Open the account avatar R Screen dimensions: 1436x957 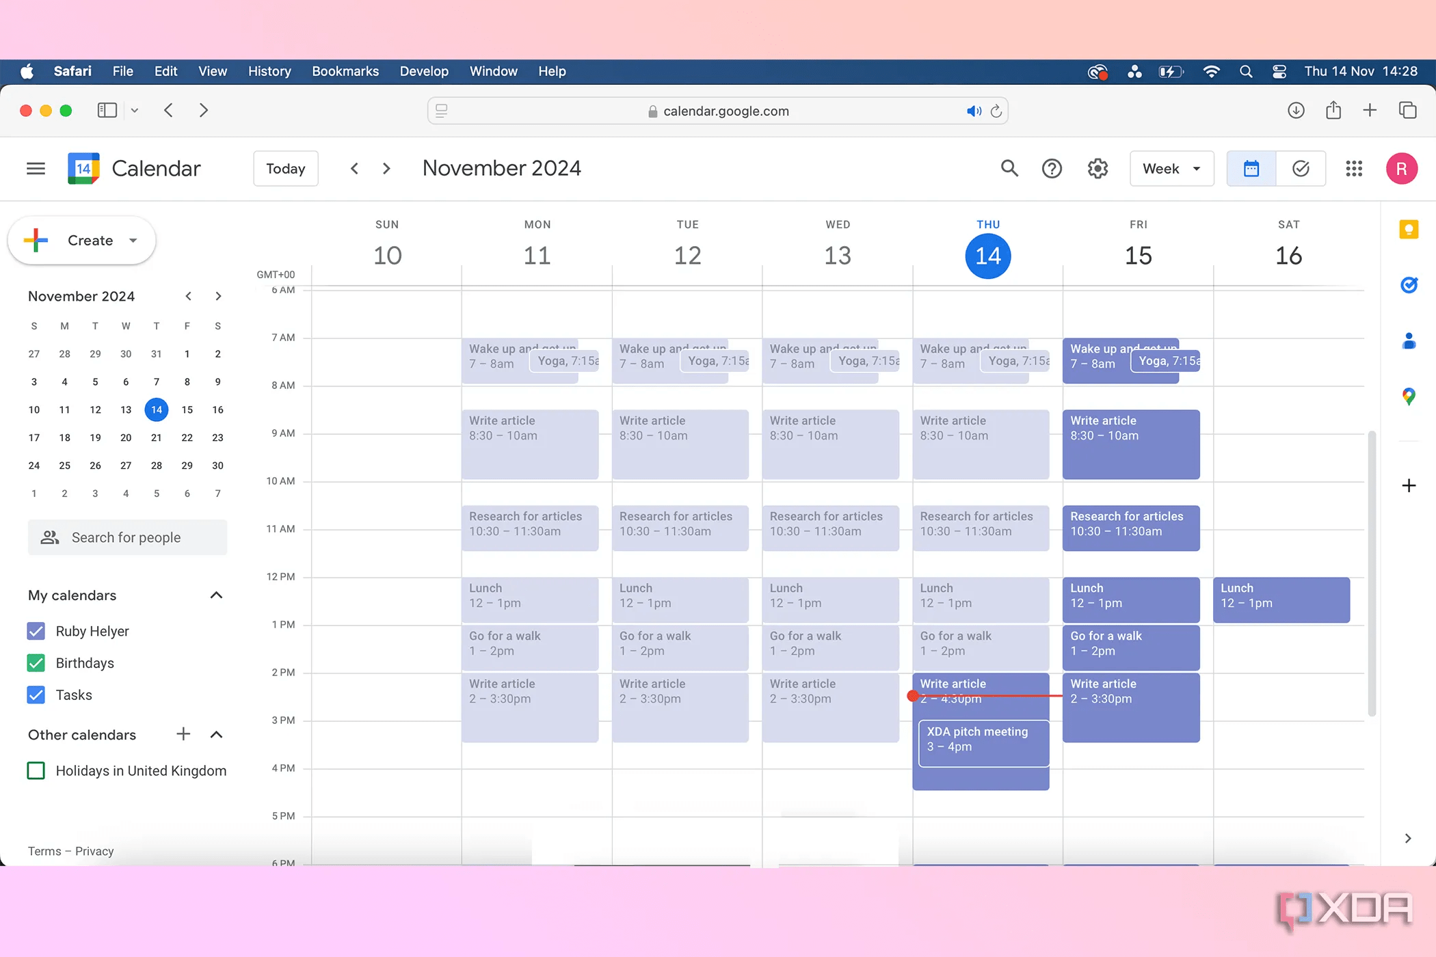point(1401,168)
